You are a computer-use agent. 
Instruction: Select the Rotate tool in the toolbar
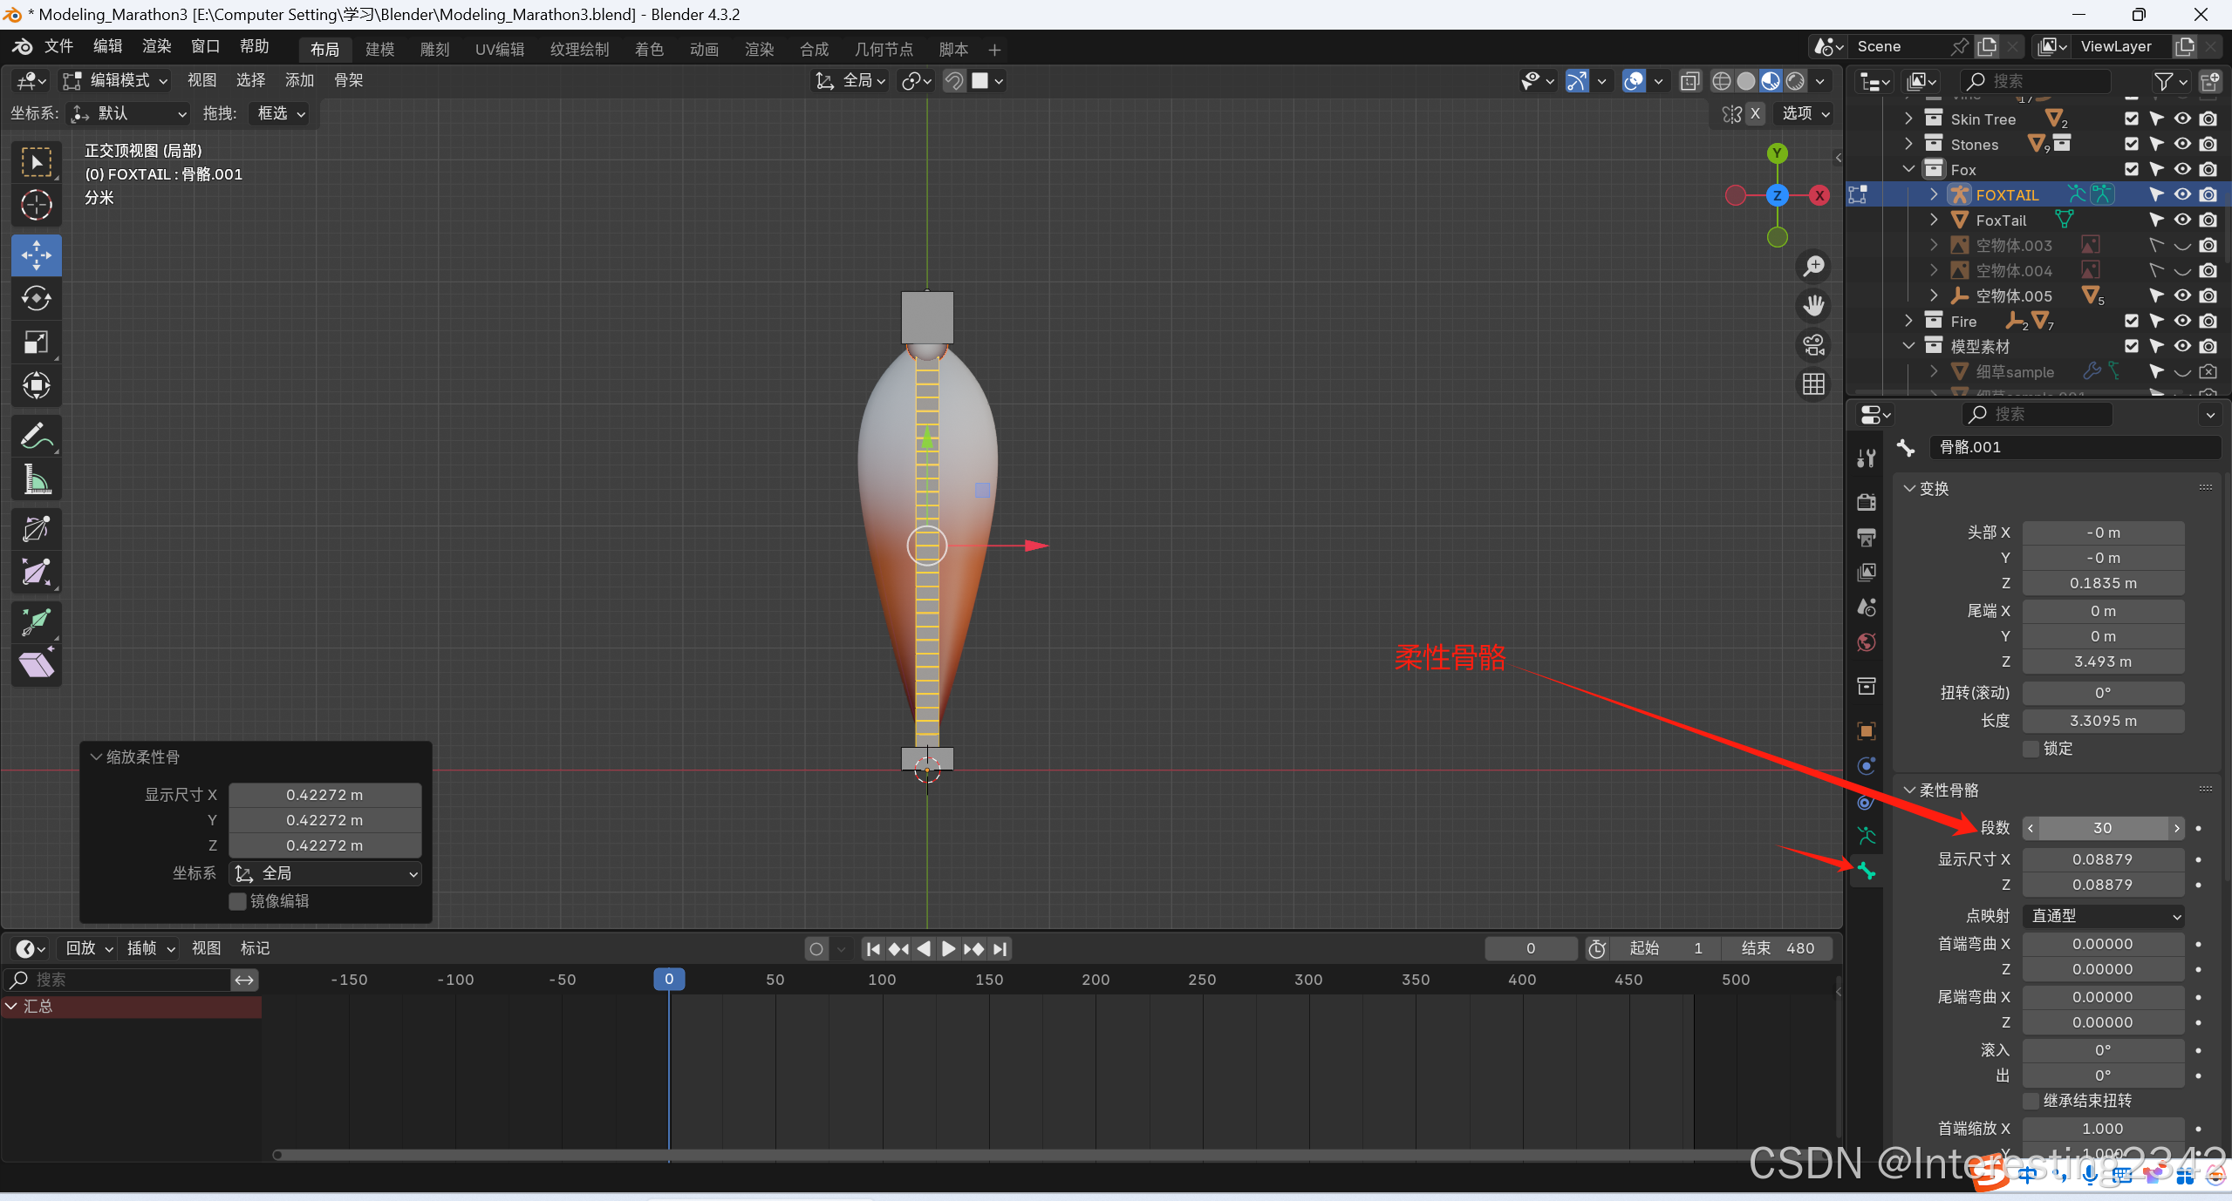pyautogui.click(x=36, y=299)
